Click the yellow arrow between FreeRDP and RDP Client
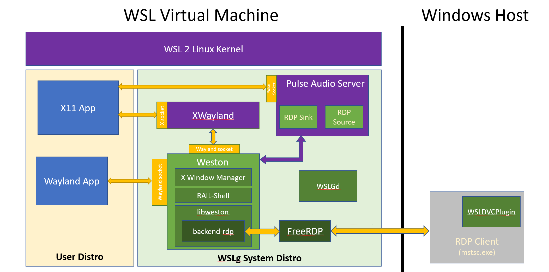The height and width of the screenshot is (272, 549). (x=380, y=231)
